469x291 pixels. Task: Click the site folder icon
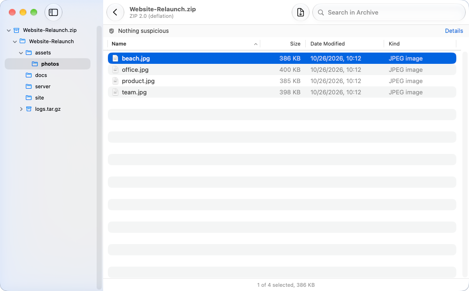click(29, 98)
